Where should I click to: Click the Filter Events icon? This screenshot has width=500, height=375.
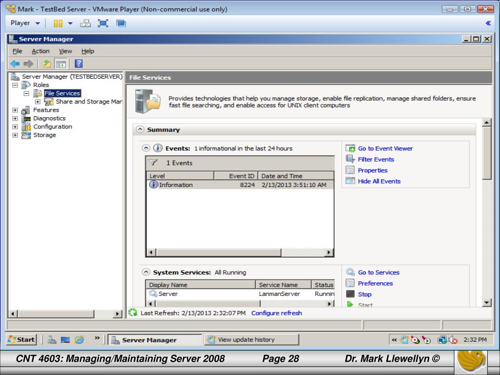pos(350,159)
